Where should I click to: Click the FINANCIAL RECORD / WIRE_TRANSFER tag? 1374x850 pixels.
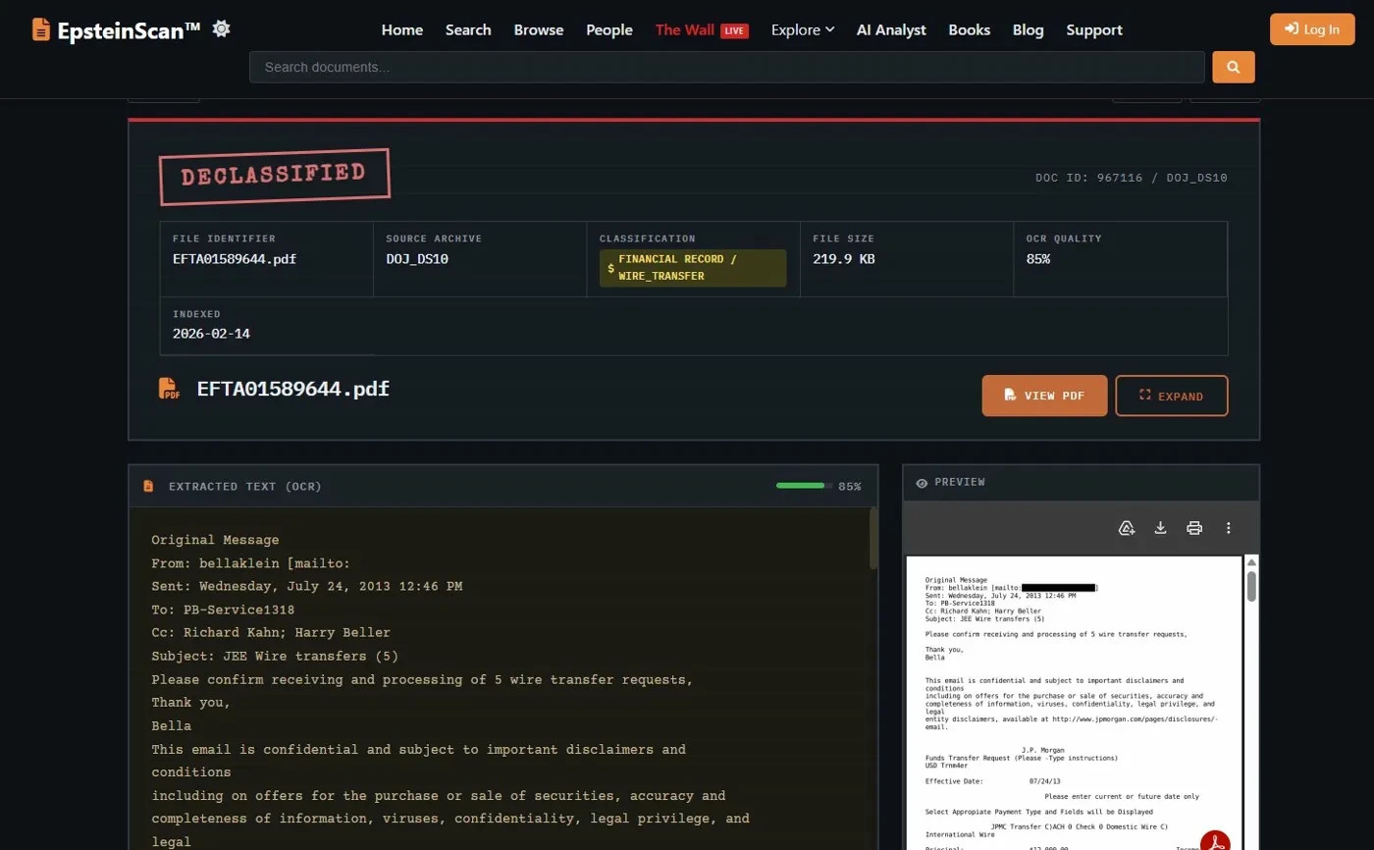(x=693, y=268)
